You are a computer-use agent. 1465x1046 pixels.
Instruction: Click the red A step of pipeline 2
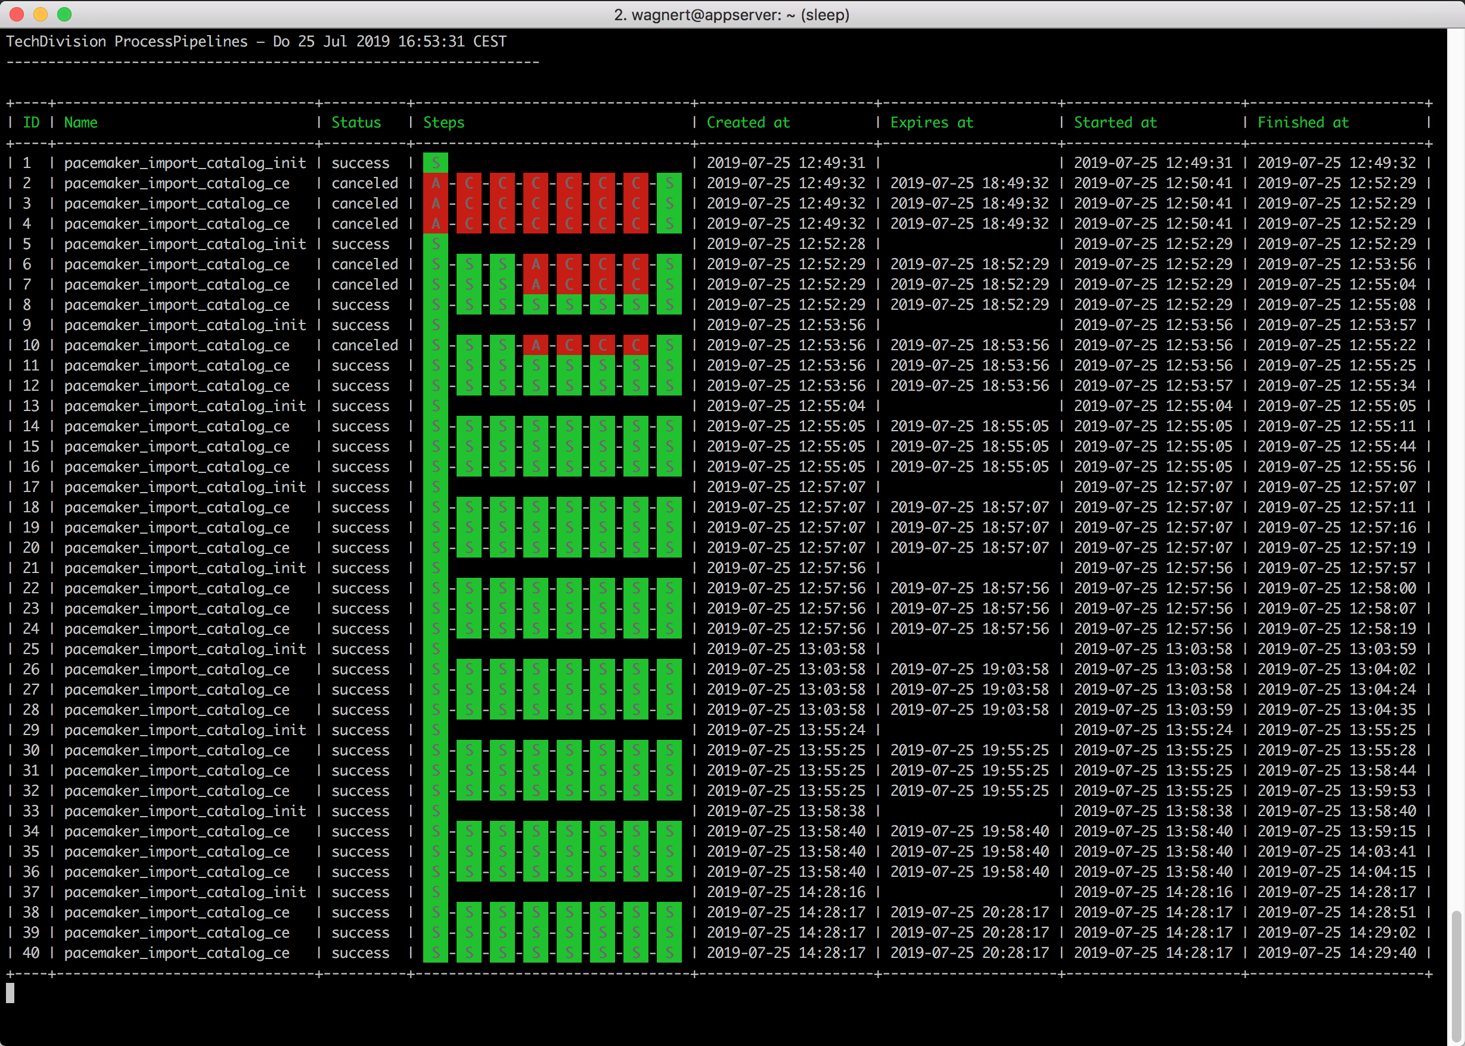pyautogui.click(x=436, y=183)
